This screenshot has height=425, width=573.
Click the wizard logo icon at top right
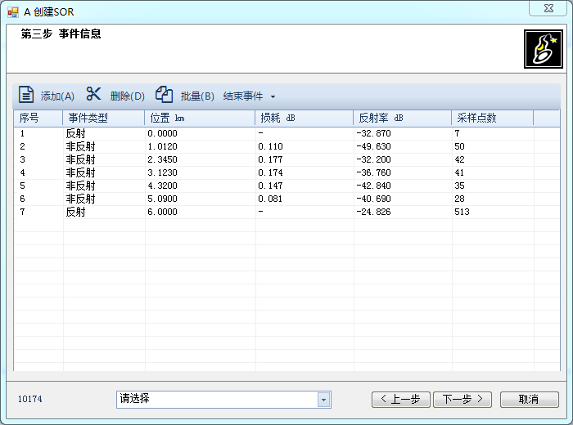[x=541, y=50]
